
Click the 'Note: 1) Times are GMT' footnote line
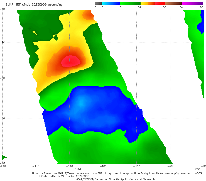pyautogui.click(x=117, y=173)
